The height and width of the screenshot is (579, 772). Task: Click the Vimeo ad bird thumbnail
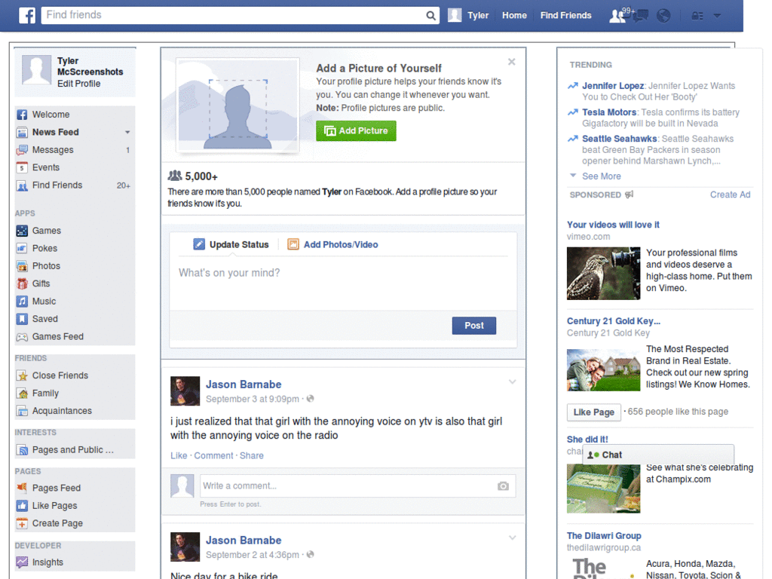603,273
